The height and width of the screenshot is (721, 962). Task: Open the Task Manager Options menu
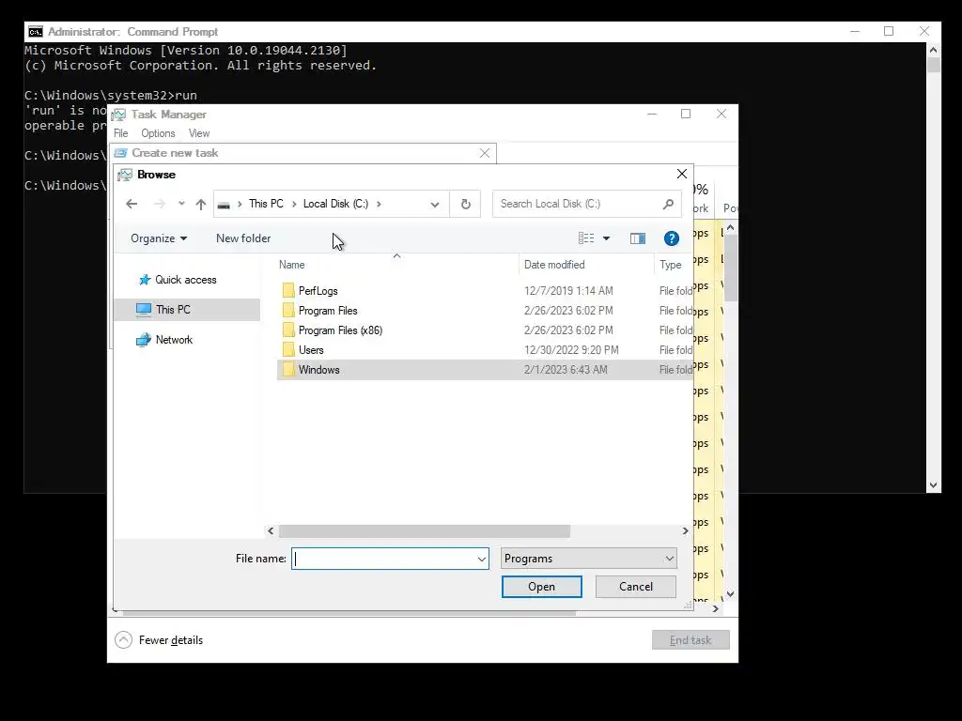coord(158,133)
